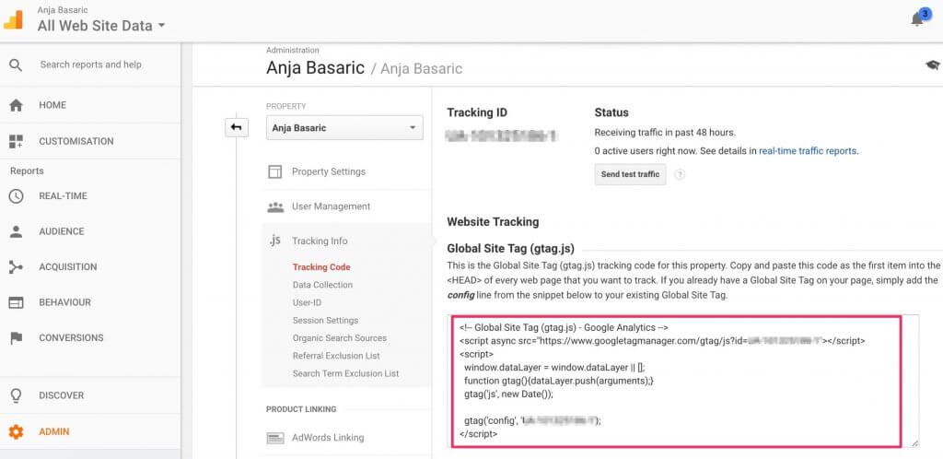This screenshot has width=943, height=459.
Task: Open Organic Search Sources
Action: pyautogui.click(x=339, y=338)
